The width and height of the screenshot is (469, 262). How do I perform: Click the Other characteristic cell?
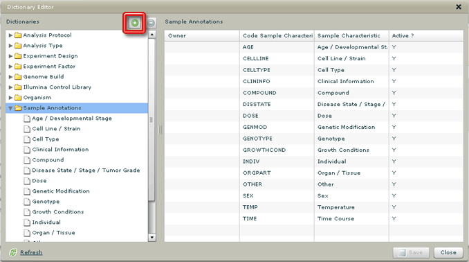[x=351, y=184]
